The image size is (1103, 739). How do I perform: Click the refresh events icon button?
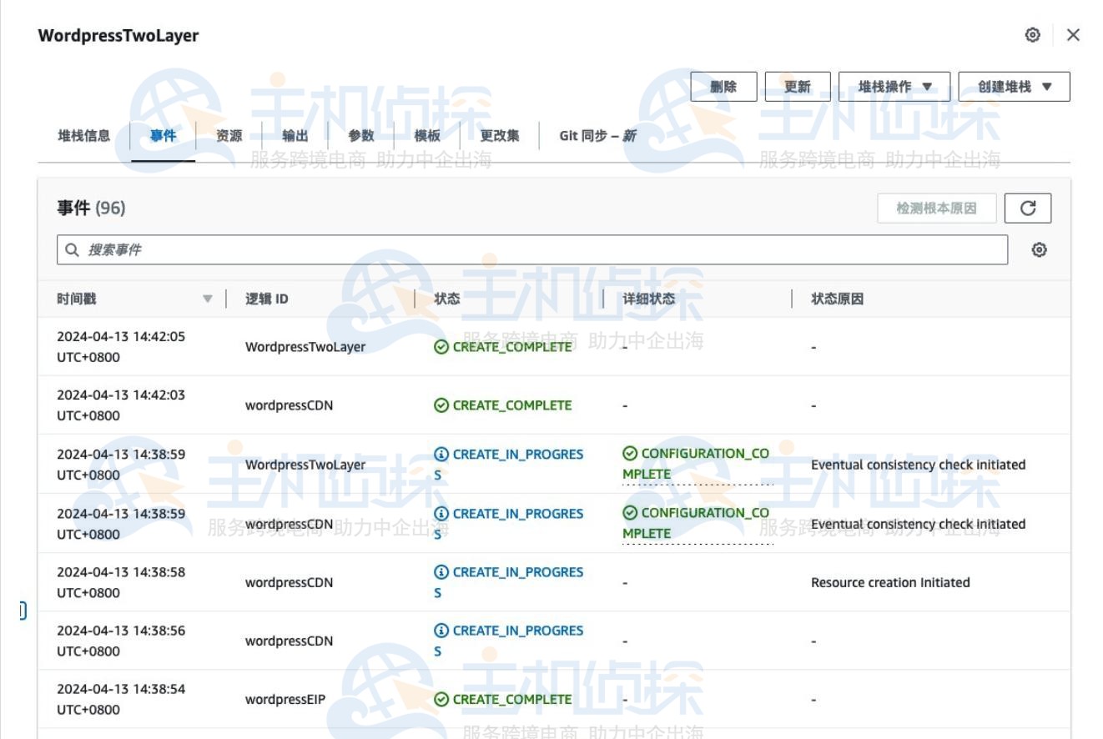tap(1027, 209)
